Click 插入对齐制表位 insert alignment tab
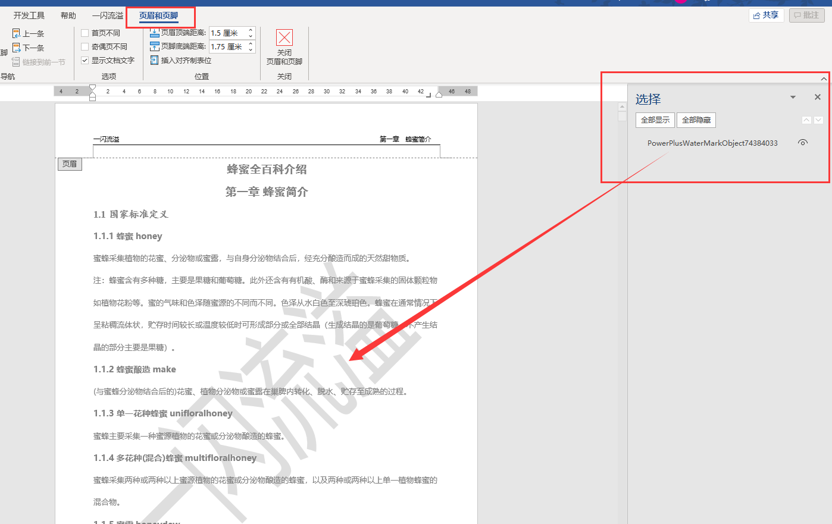 [181, 60]
